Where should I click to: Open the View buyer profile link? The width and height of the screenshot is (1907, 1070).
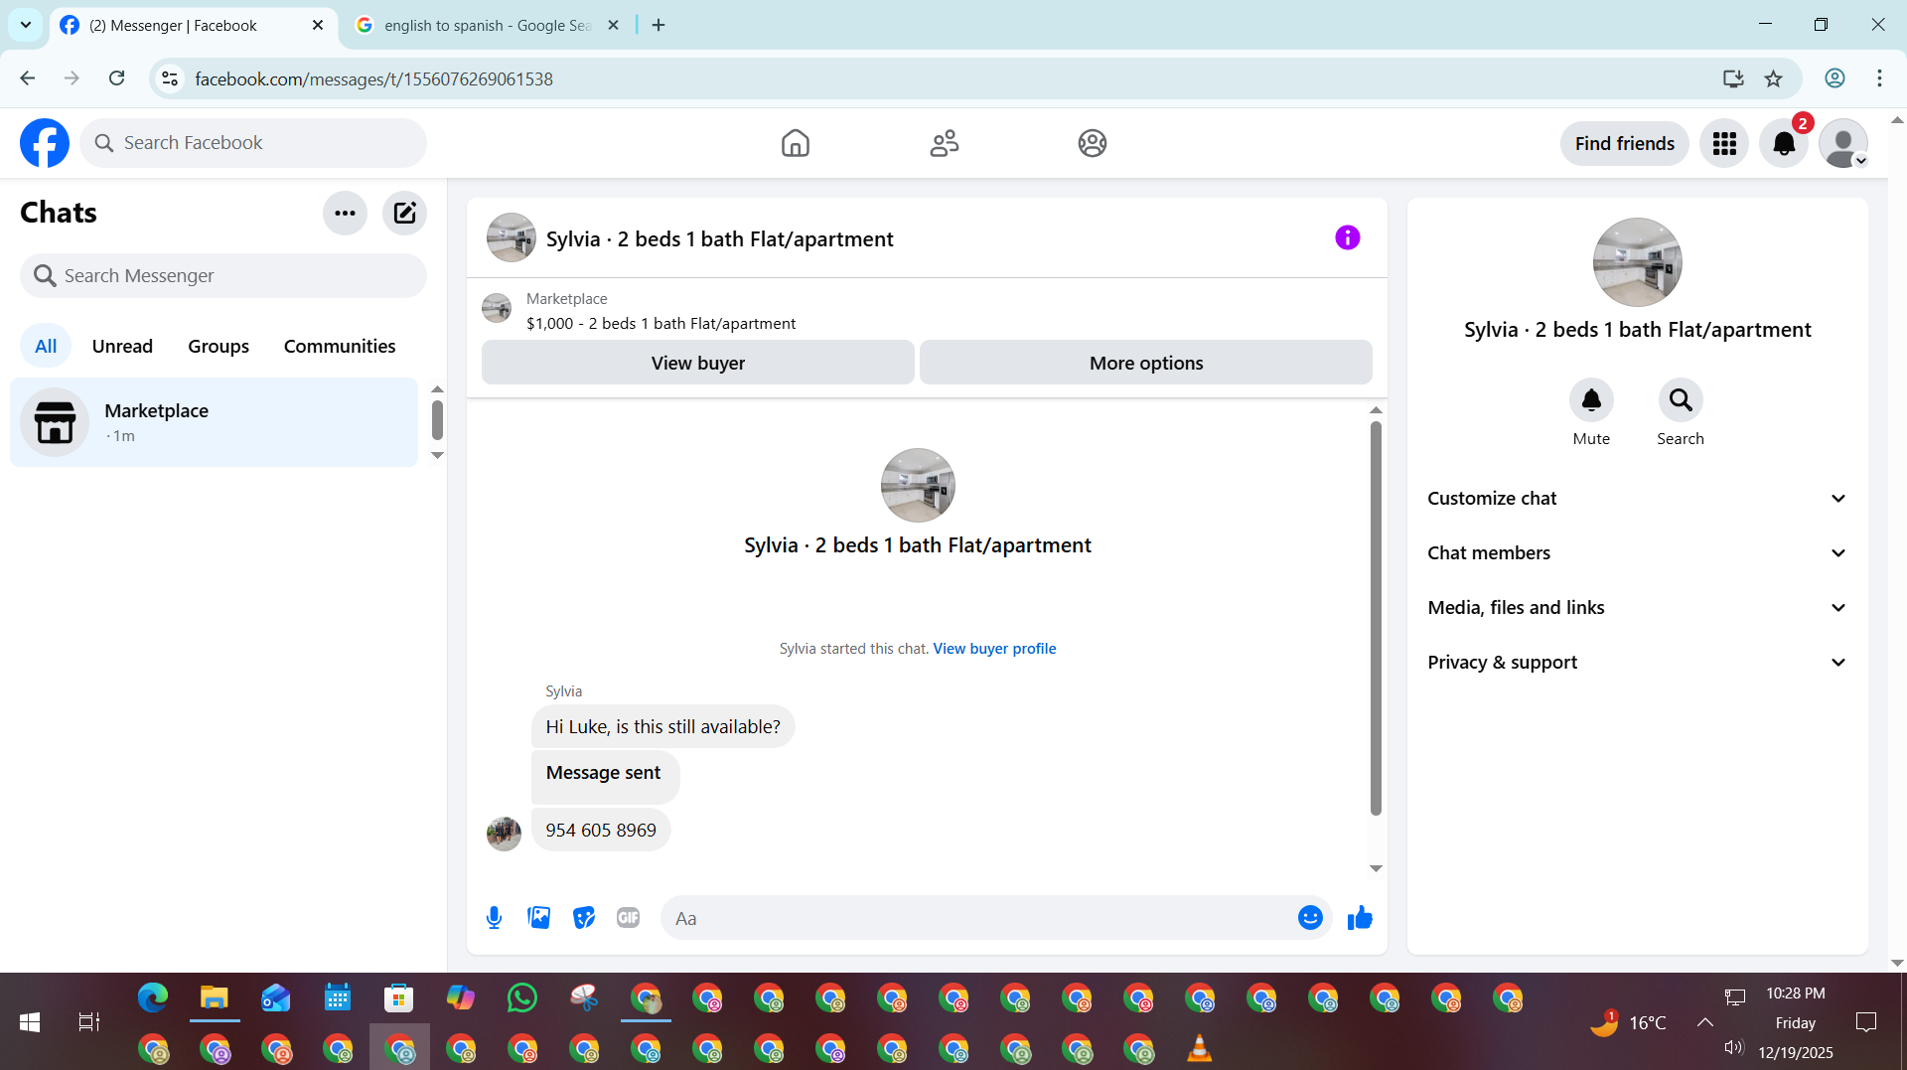tap(994, 649)
